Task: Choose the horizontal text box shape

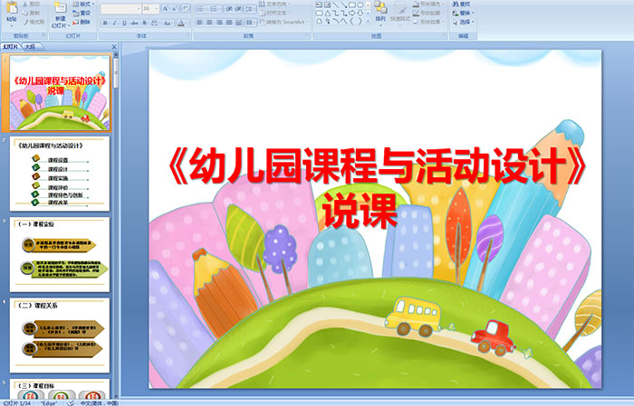Action: [319, 5]
